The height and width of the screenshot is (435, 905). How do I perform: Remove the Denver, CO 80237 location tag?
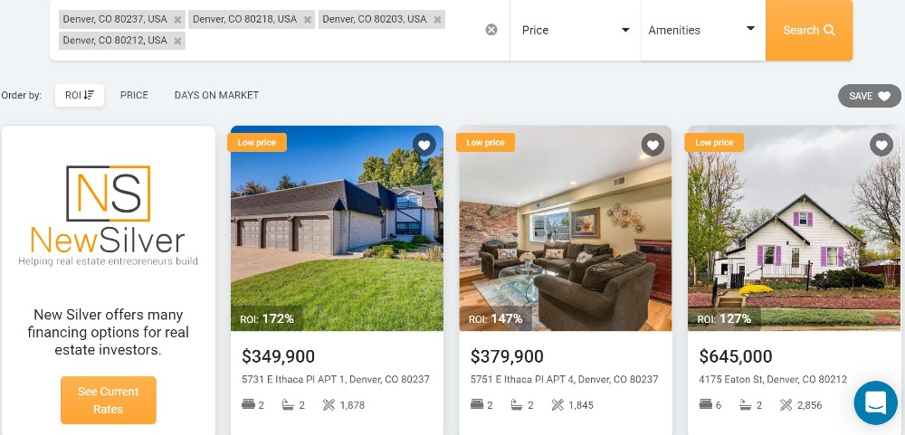(x=177, y=20)
